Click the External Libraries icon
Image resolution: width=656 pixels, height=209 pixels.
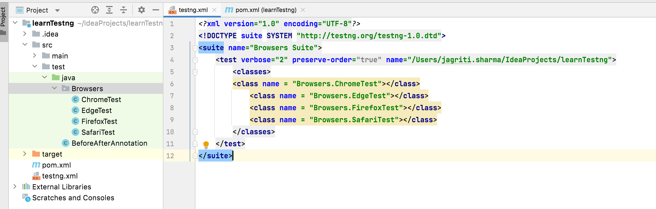[26, 187]
